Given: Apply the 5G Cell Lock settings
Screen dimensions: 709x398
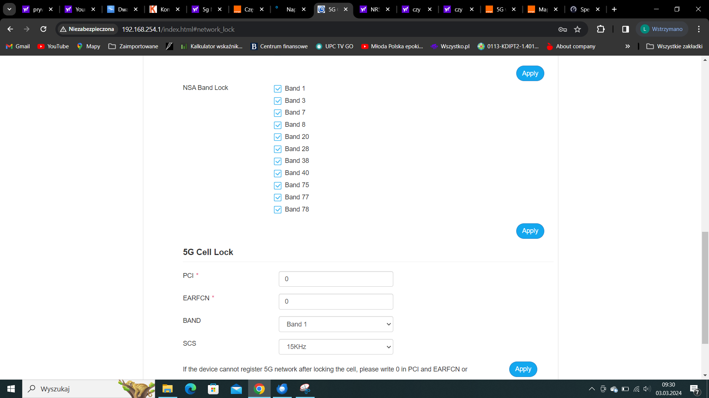Looking at the screenshot, I should tap(523, 369).
